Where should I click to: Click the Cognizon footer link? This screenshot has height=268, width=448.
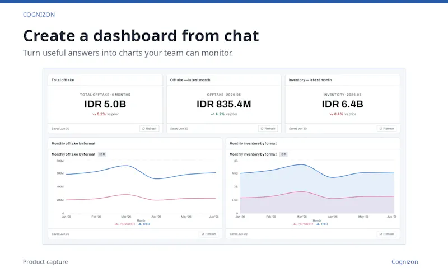click(404, 262)
